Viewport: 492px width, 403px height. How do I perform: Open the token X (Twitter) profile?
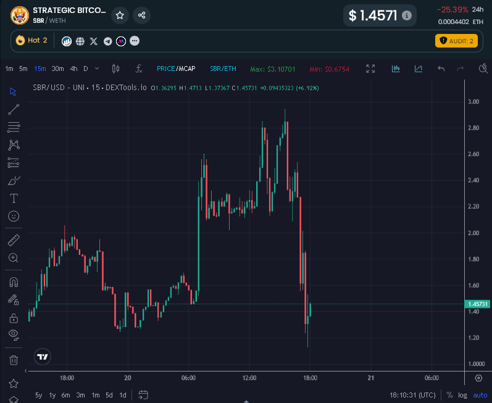point(93,41)
